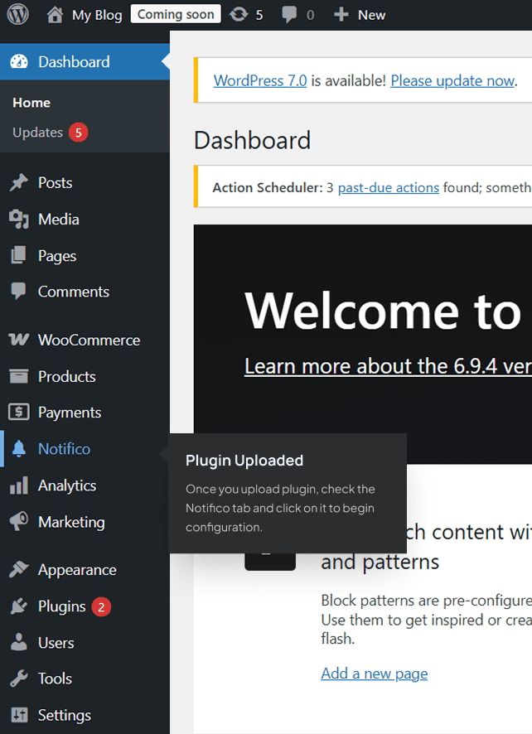Click the Appearance paintbrush icon
Image resolution: width=532 pixels, height=734 pixels.
(19, 569)
